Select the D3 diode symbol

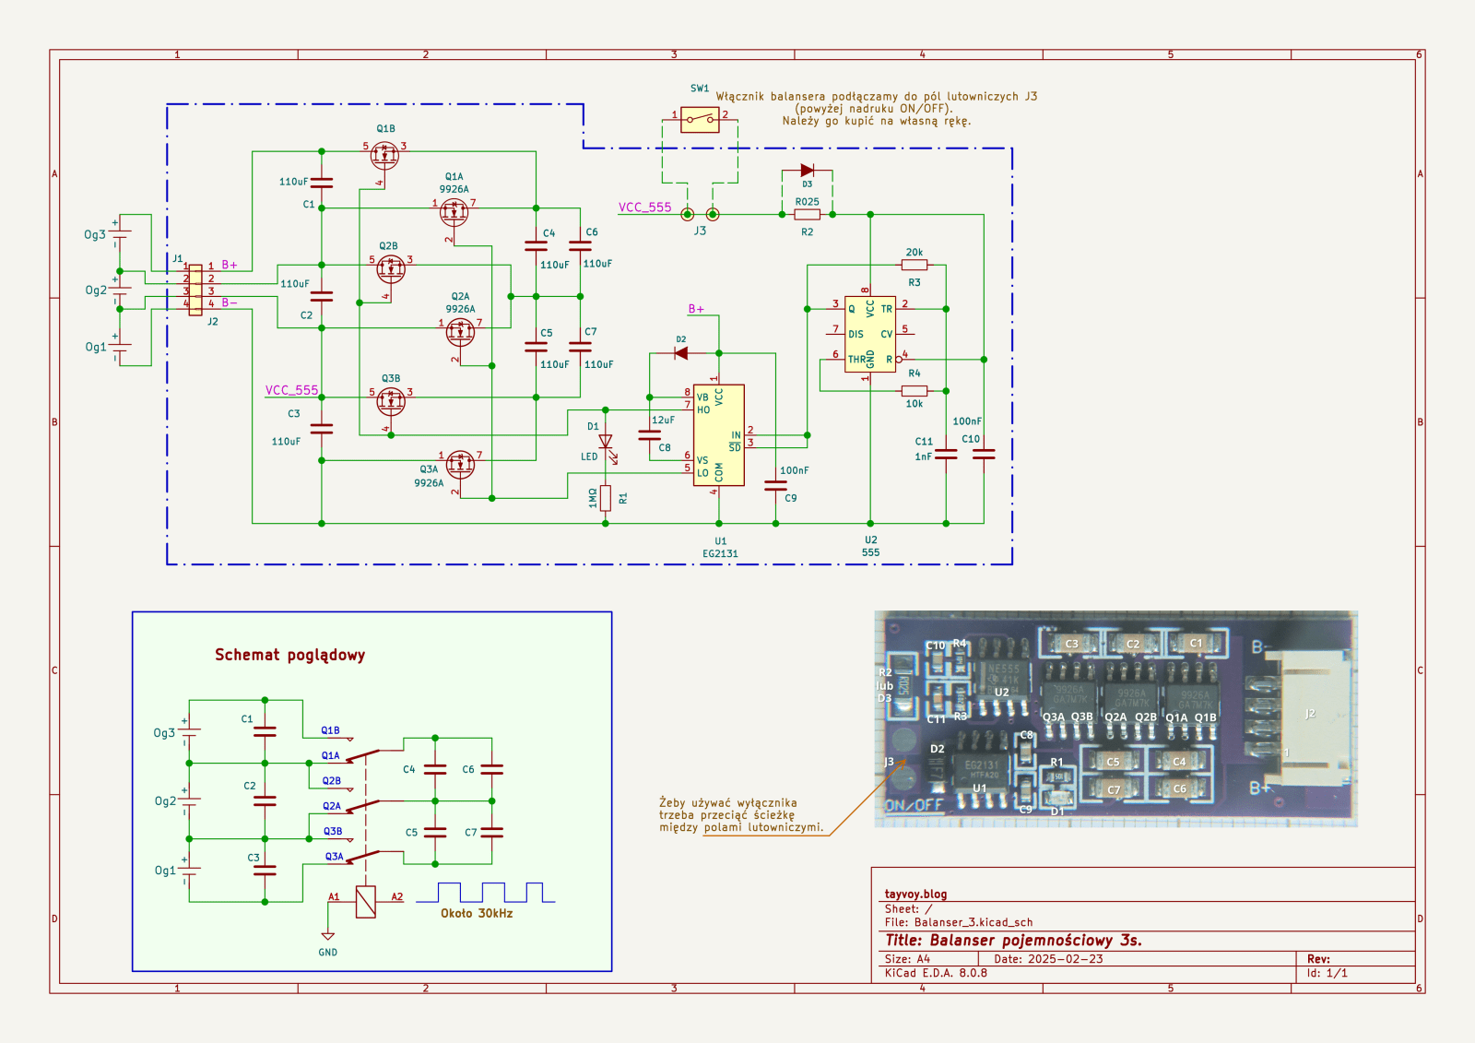tap(807, 171)
